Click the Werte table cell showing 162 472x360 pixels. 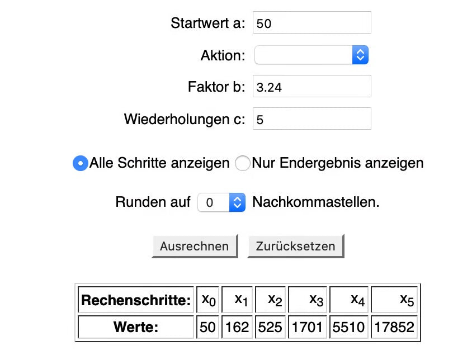pyautogui.click(x=237, y=327)
